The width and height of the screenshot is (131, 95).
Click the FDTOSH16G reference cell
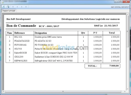tap(20, 45)
